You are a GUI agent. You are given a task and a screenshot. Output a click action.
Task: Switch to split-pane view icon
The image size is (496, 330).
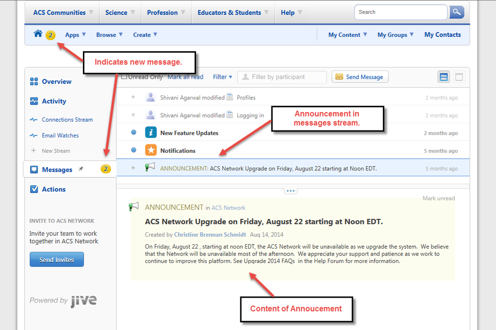pyautogui.click(x=444, y=77)
